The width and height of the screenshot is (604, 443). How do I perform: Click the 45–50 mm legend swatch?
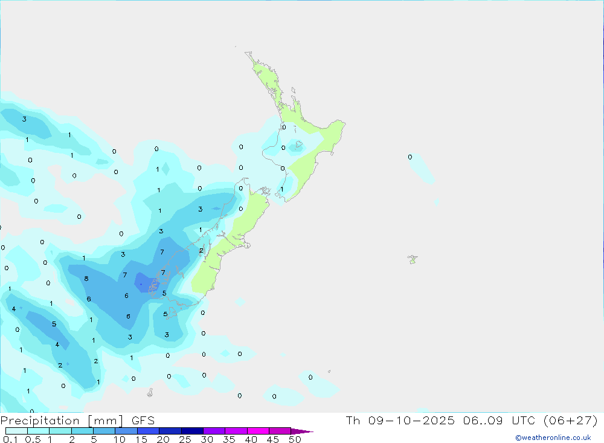[280, 431]
